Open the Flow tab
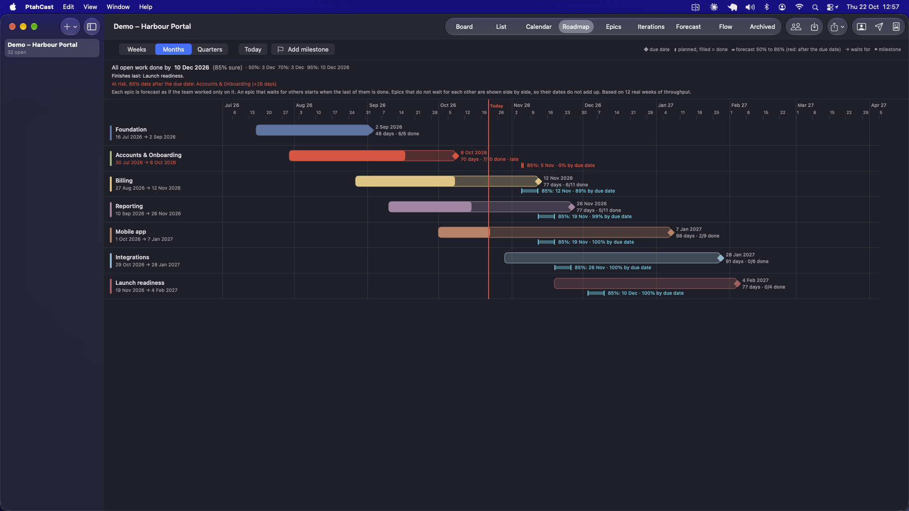Viewport: 909px width, 511px height. (x=725, y=27)
